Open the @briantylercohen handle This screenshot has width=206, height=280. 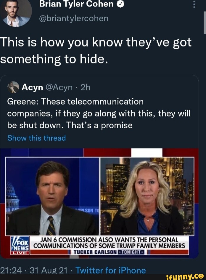point(74,18)
